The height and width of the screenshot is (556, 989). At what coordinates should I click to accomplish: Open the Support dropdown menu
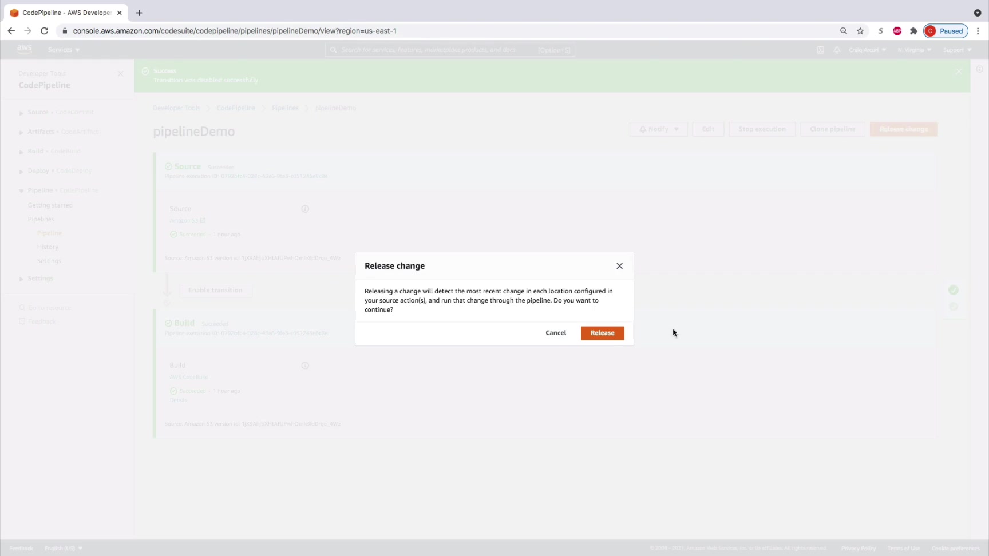(x=957, y=50)
